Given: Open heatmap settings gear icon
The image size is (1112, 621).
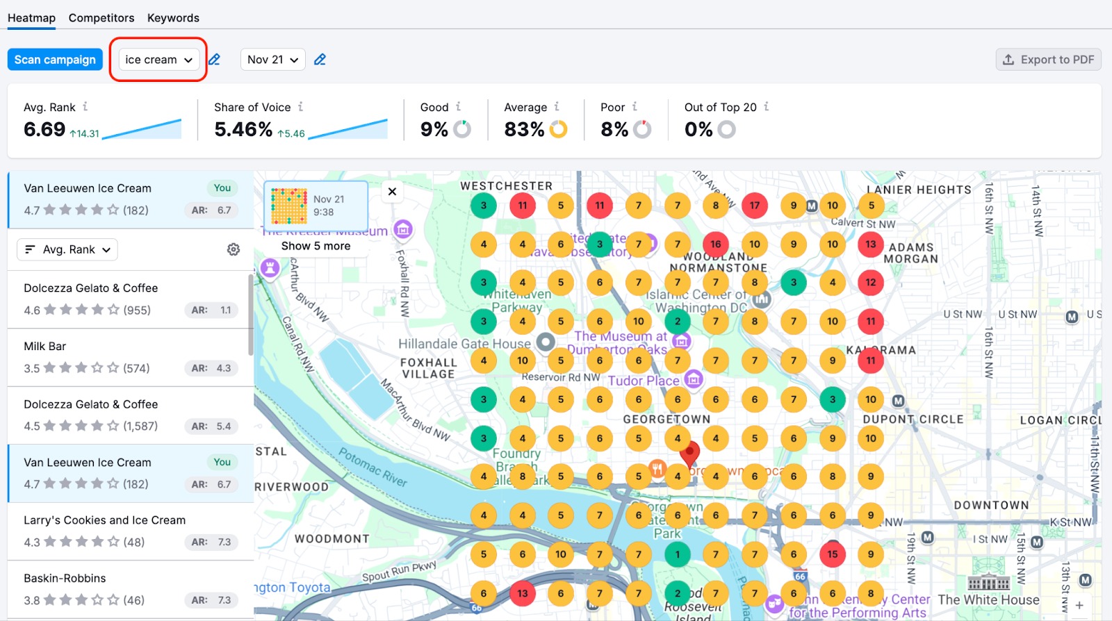Looking at the screenshot, I should point(234,249).
